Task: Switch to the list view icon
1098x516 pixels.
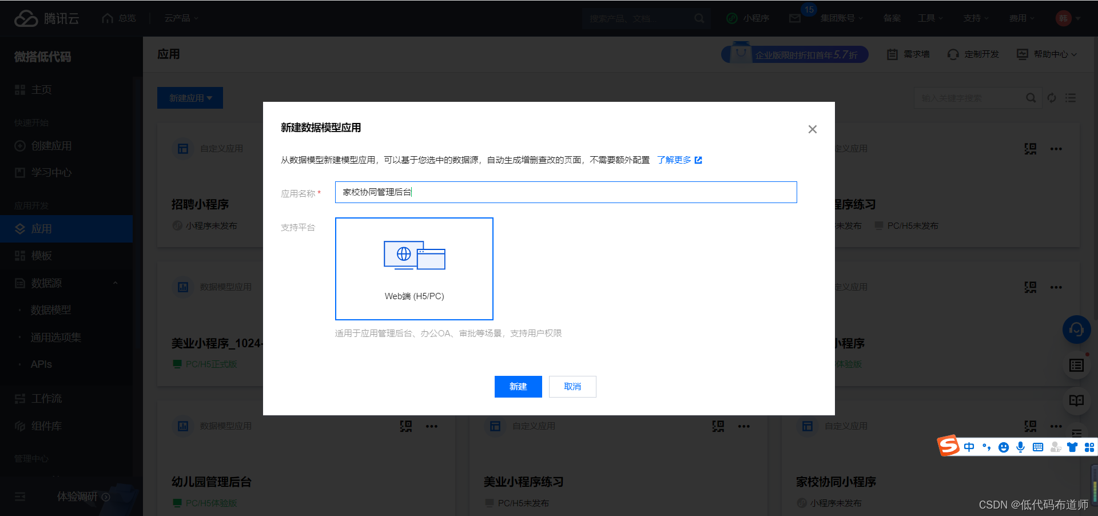Action: (x=1071, y=98)
